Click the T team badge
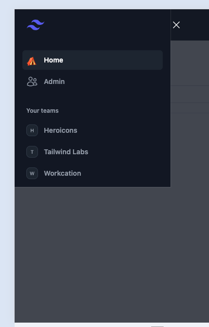 [x=32, y=152]
